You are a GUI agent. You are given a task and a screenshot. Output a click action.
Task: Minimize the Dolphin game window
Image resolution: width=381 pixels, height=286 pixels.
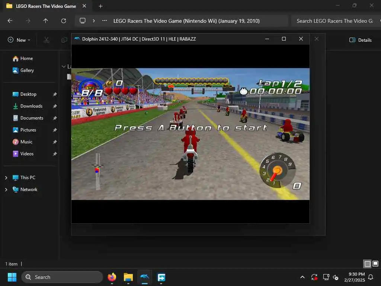point(267,39)
